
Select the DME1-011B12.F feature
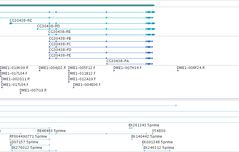[82, 73]
